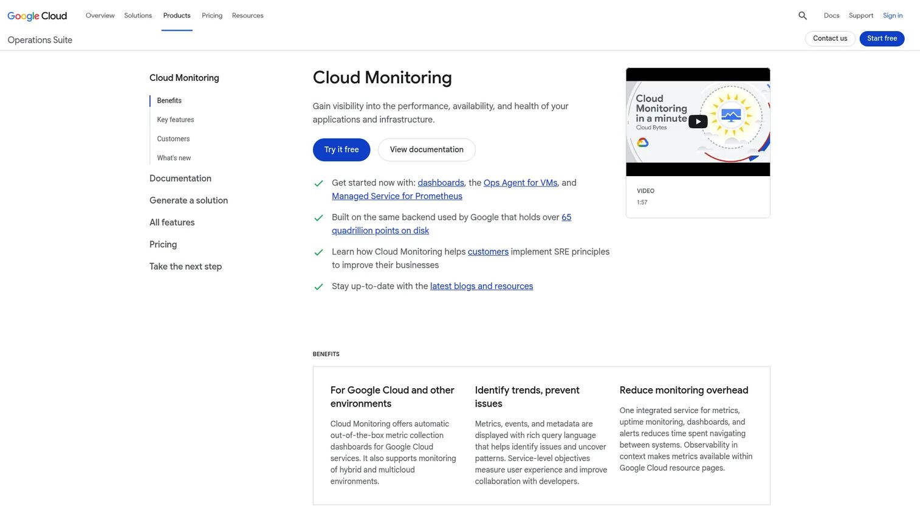This screenshot has height=517, width=920.
Task: Open Support in the header
Action: click(x=861, y=15)
